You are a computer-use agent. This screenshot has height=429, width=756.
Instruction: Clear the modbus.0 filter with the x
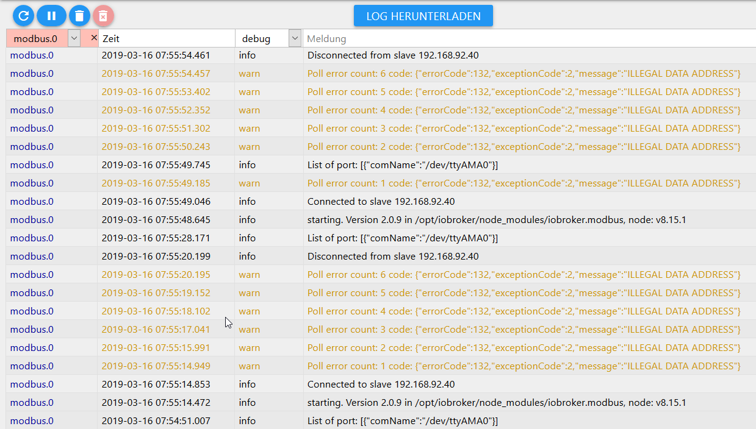coord(93,38)
